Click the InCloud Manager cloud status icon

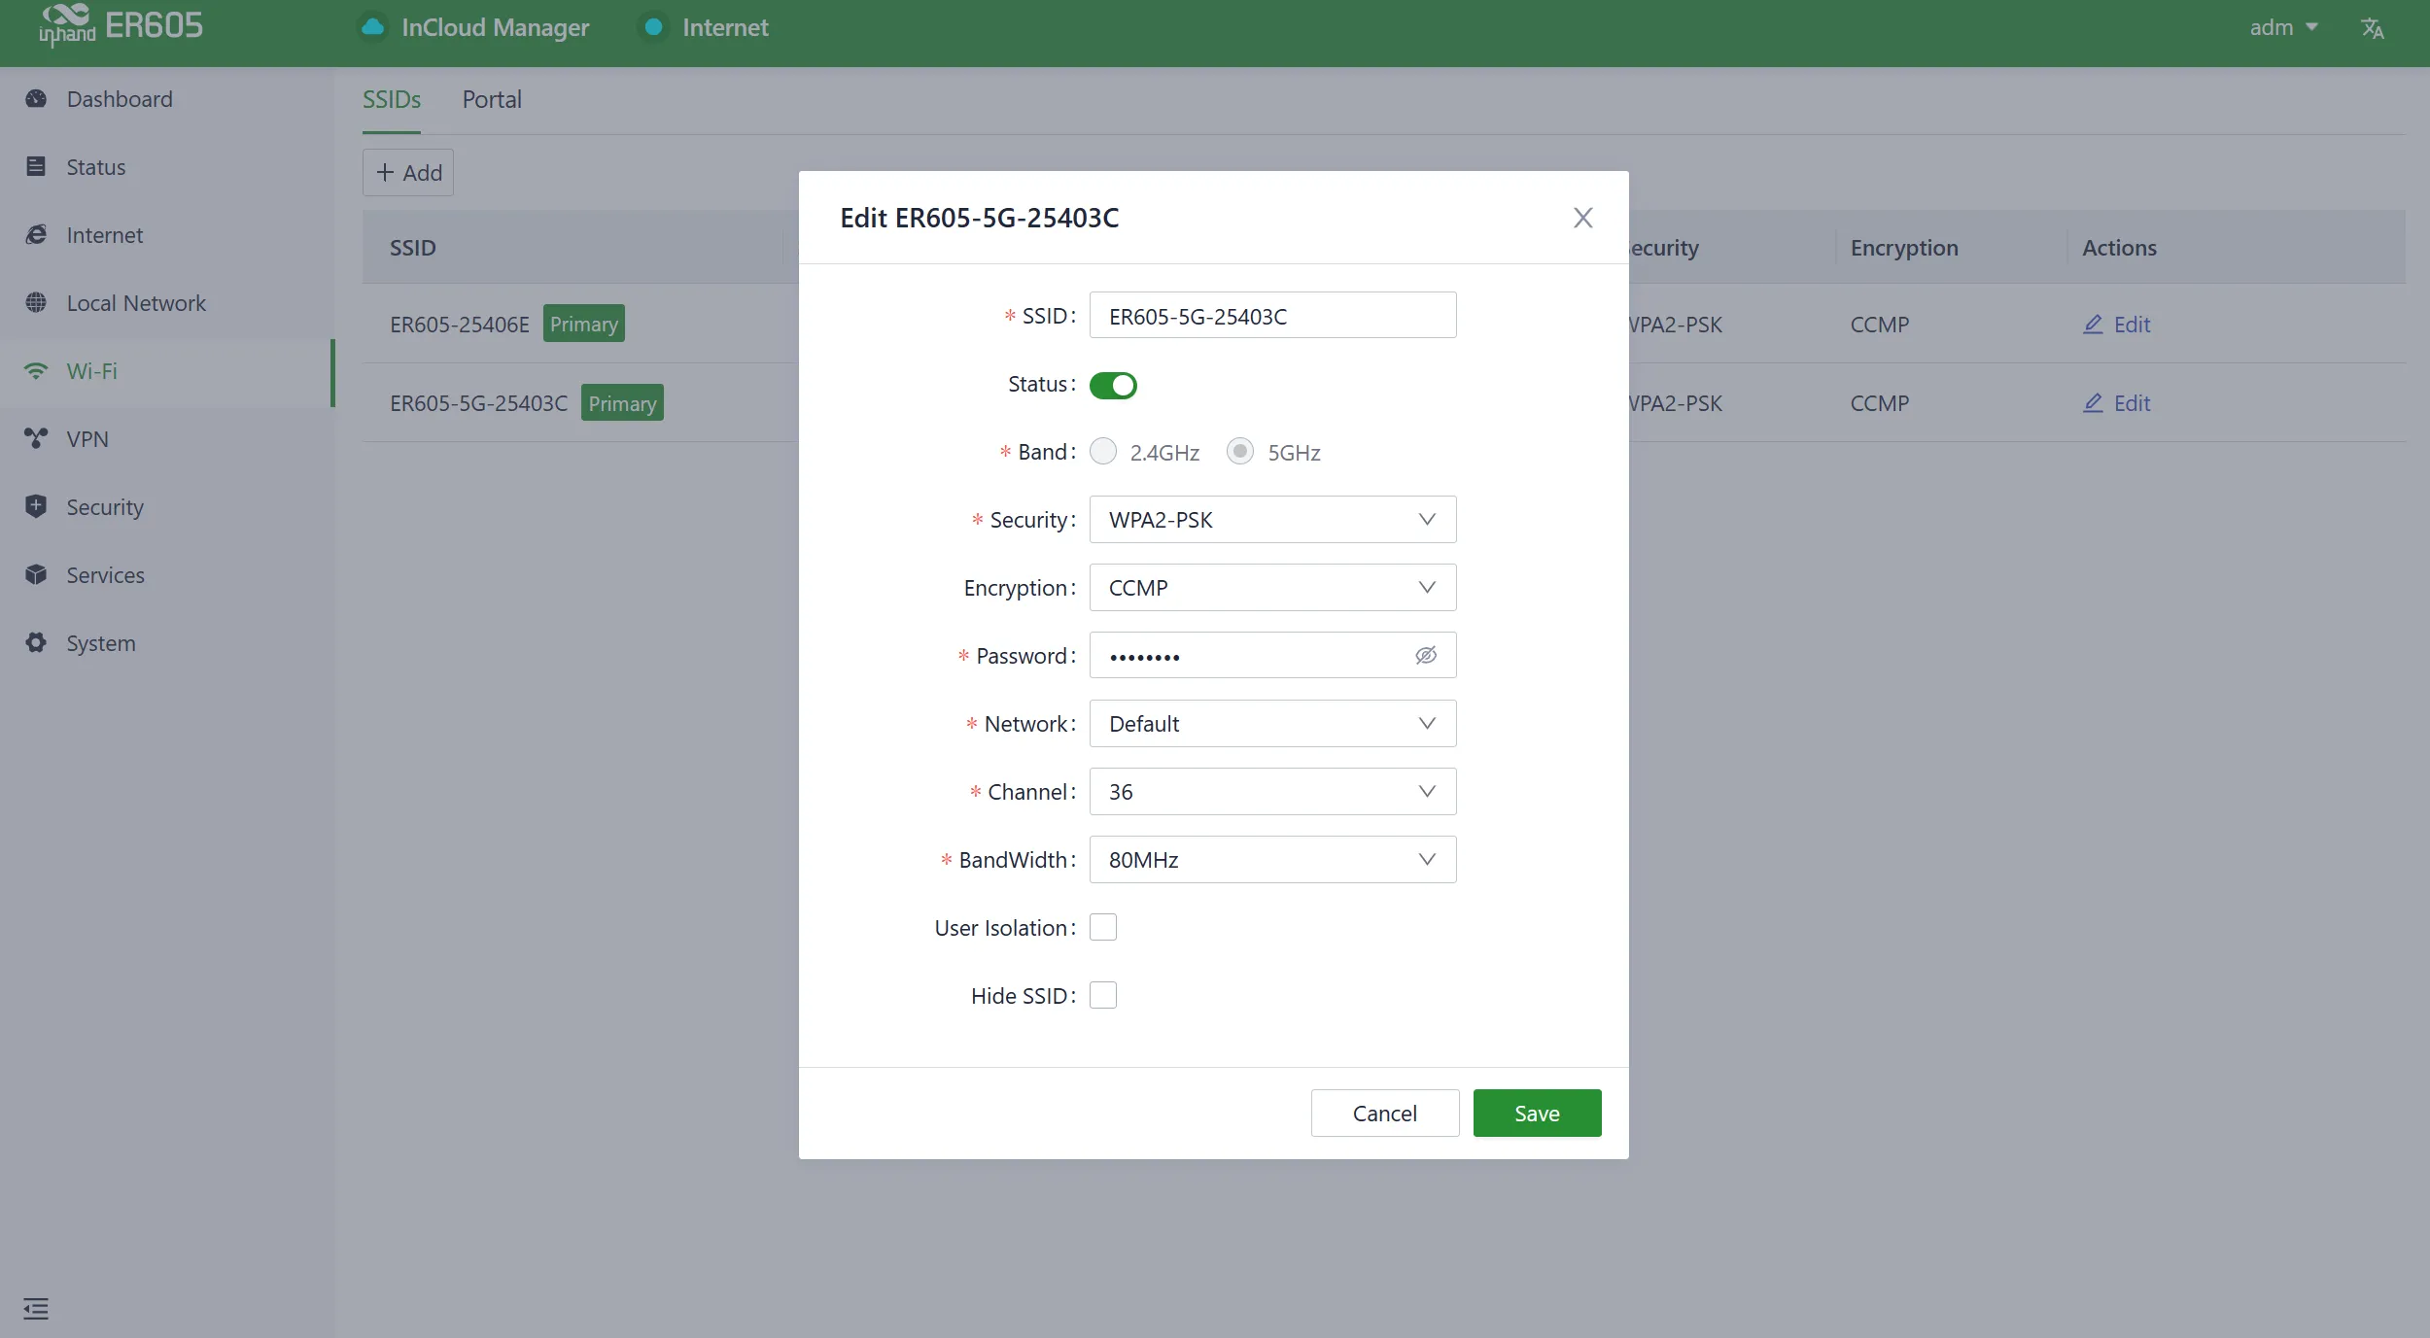click(372, 27)
